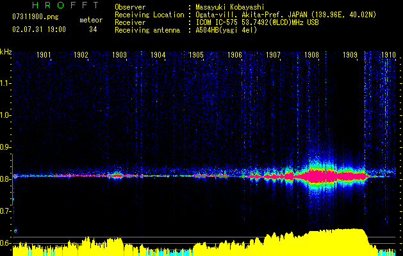
Task: Click the Receiving Location label
Action: pos(149,15)
